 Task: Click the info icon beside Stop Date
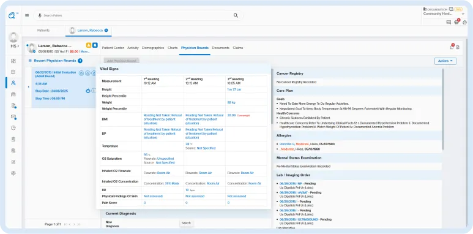(94, 91)
